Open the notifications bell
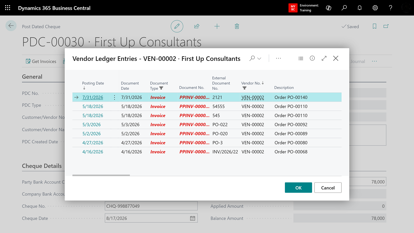Viewport: 414px width, 233px height. [x=360, y=8]
